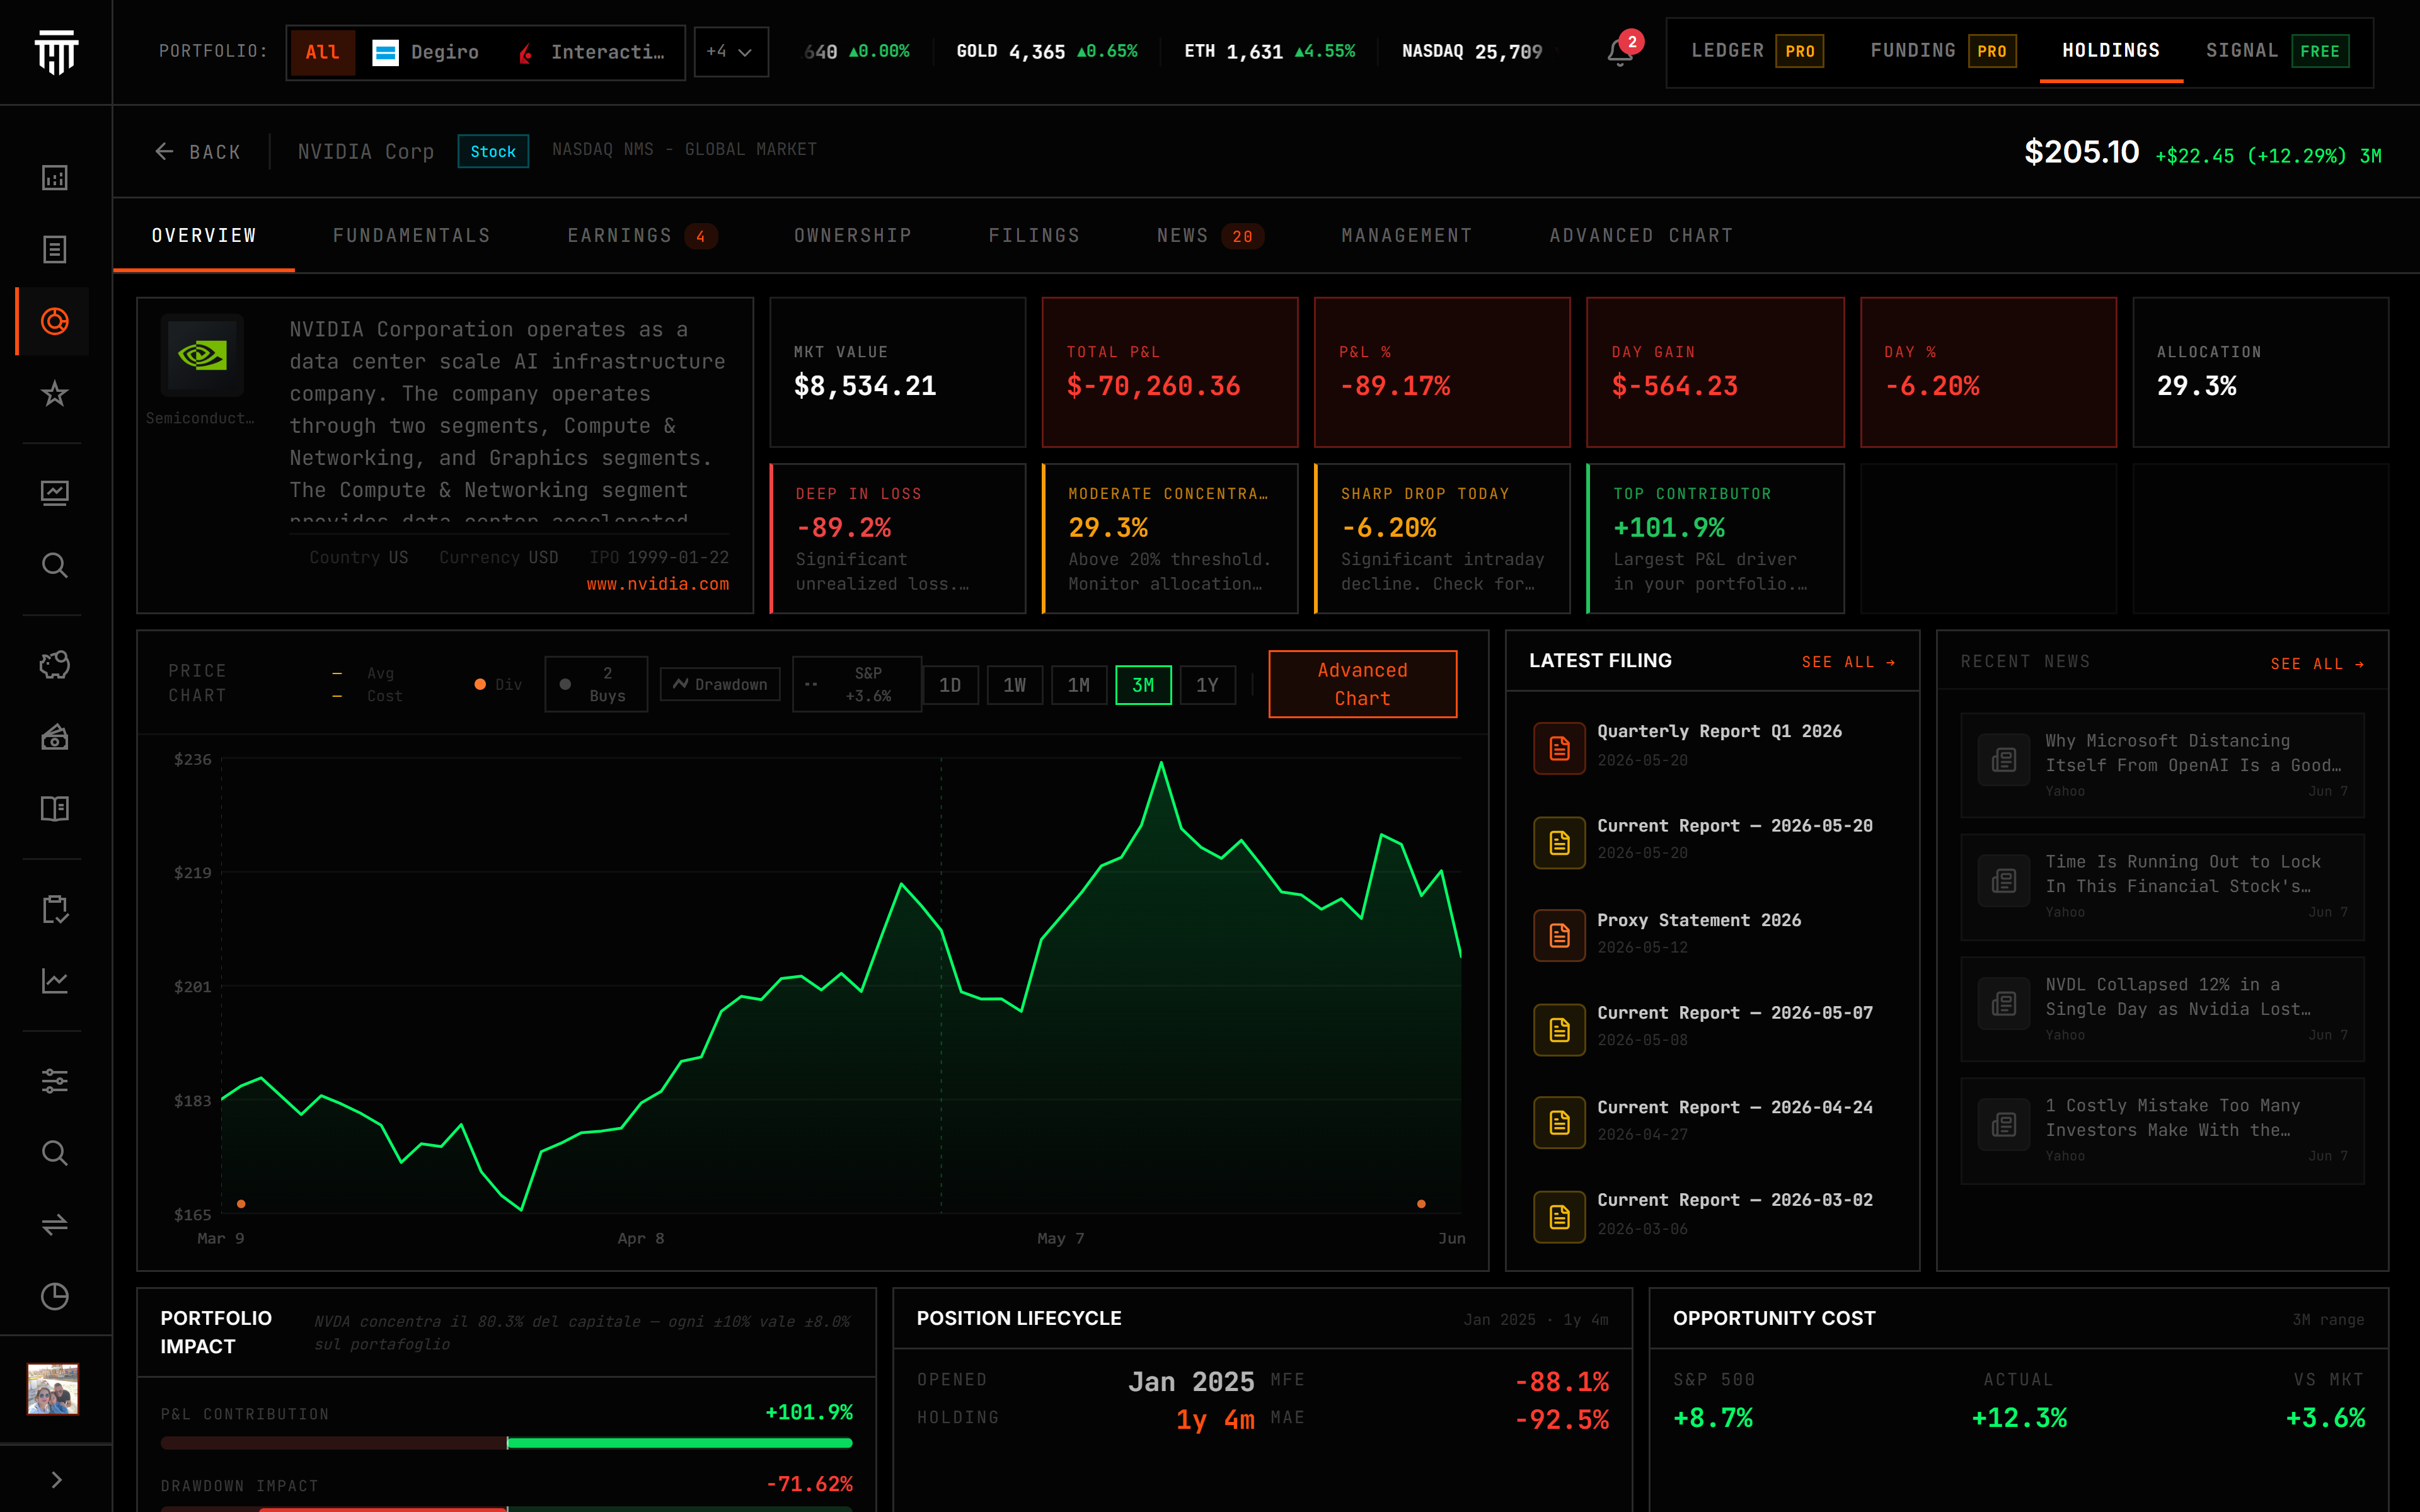This screenshot has height=1512, width=2420.
Task: Click the app logo in top-left corner
Action: coord(56,51)
